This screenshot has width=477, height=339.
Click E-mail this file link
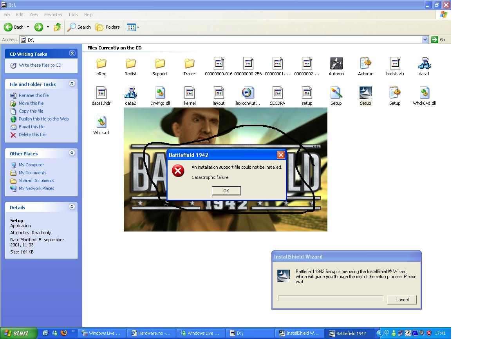(x=32, y=127)
